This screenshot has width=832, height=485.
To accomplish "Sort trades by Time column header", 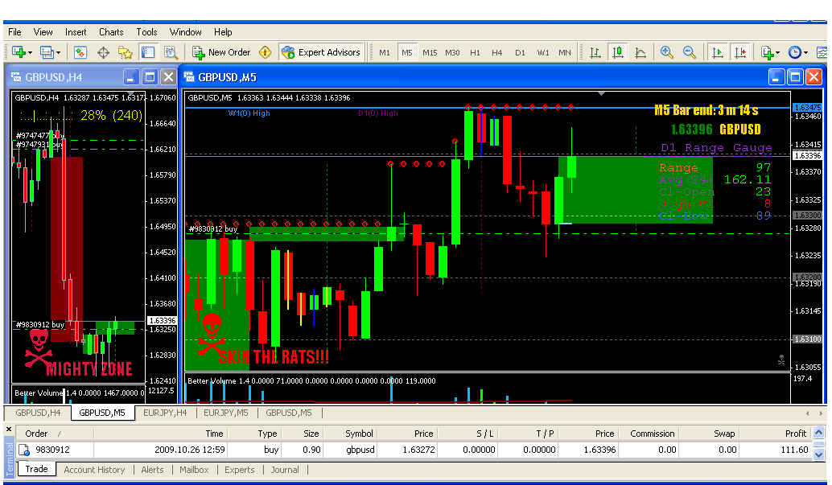I will [161, 434].
